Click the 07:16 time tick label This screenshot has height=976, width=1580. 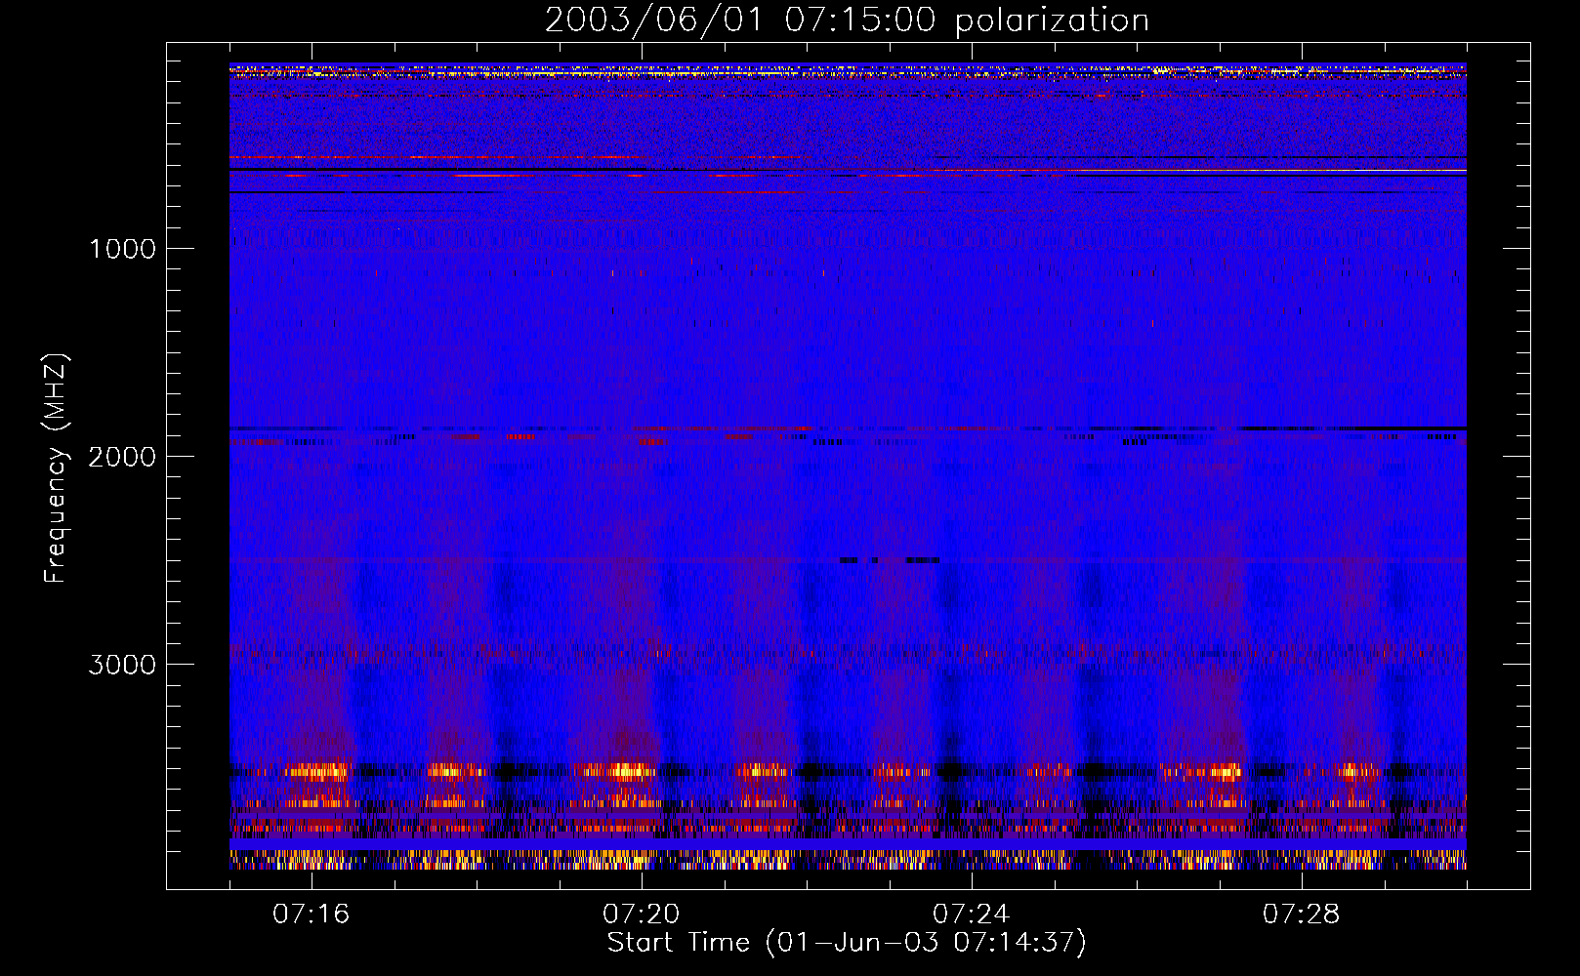point(312,915)
